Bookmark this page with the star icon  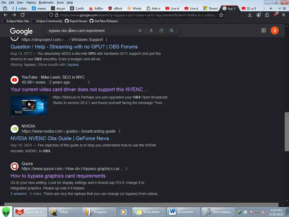pos(221,15)
